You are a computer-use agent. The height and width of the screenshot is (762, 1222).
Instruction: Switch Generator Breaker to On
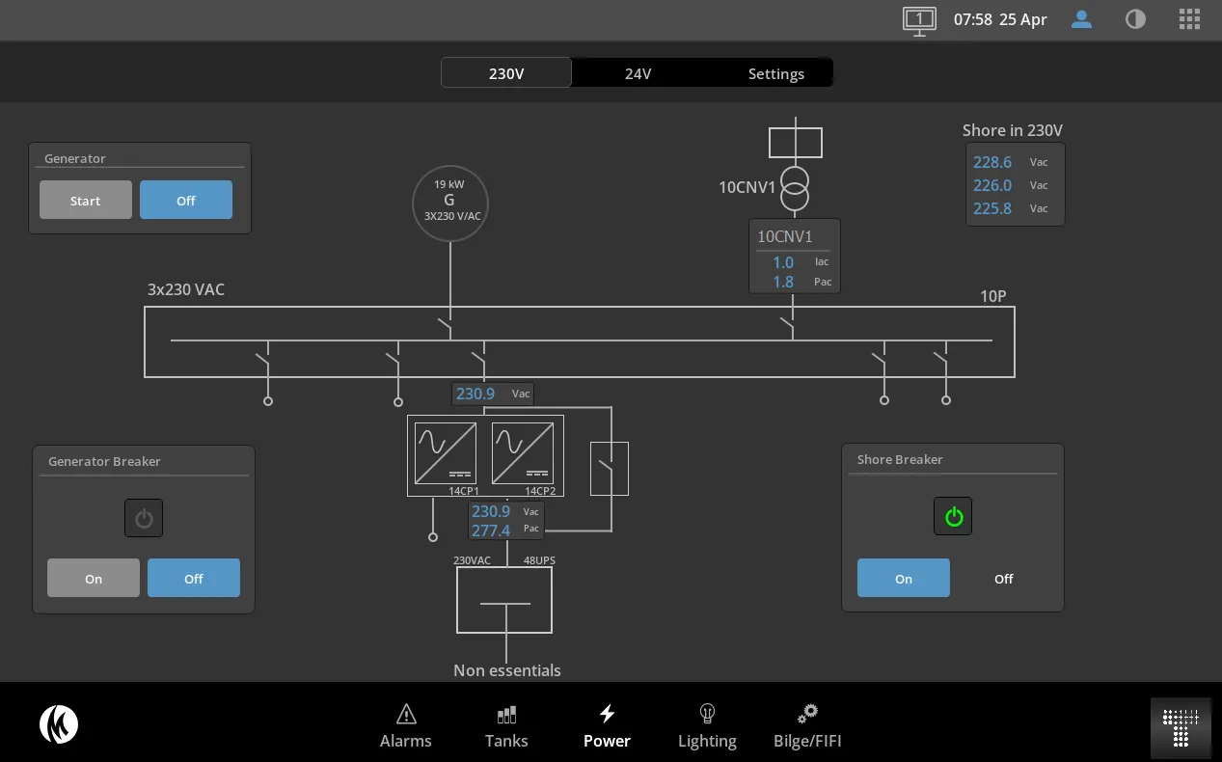pos(94,579)
